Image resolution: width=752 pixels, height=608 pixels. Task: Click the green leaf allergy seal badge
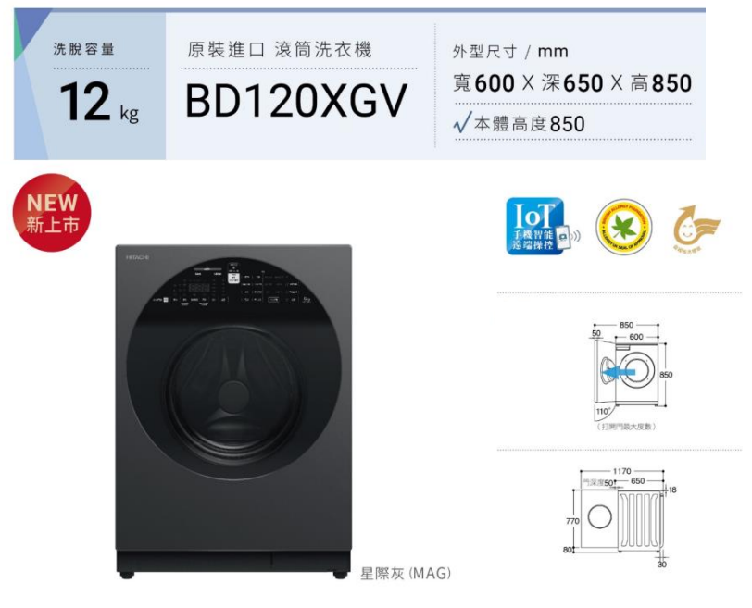623,227
